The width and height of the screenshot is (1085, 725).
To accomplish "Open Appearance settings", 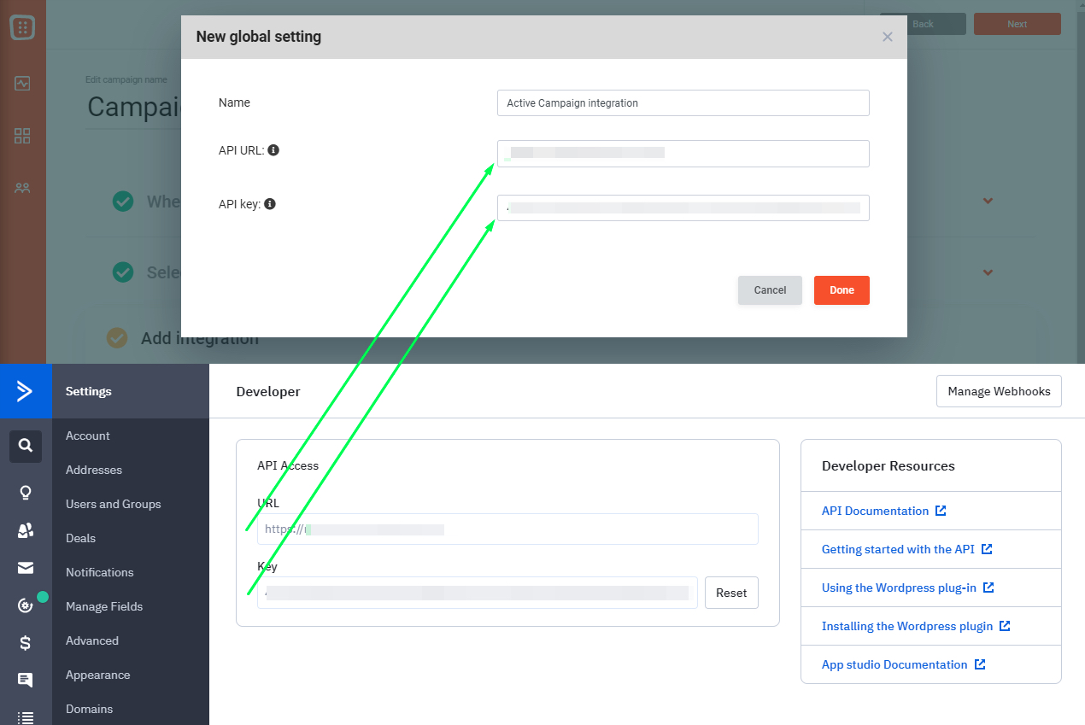I will 98,675.
